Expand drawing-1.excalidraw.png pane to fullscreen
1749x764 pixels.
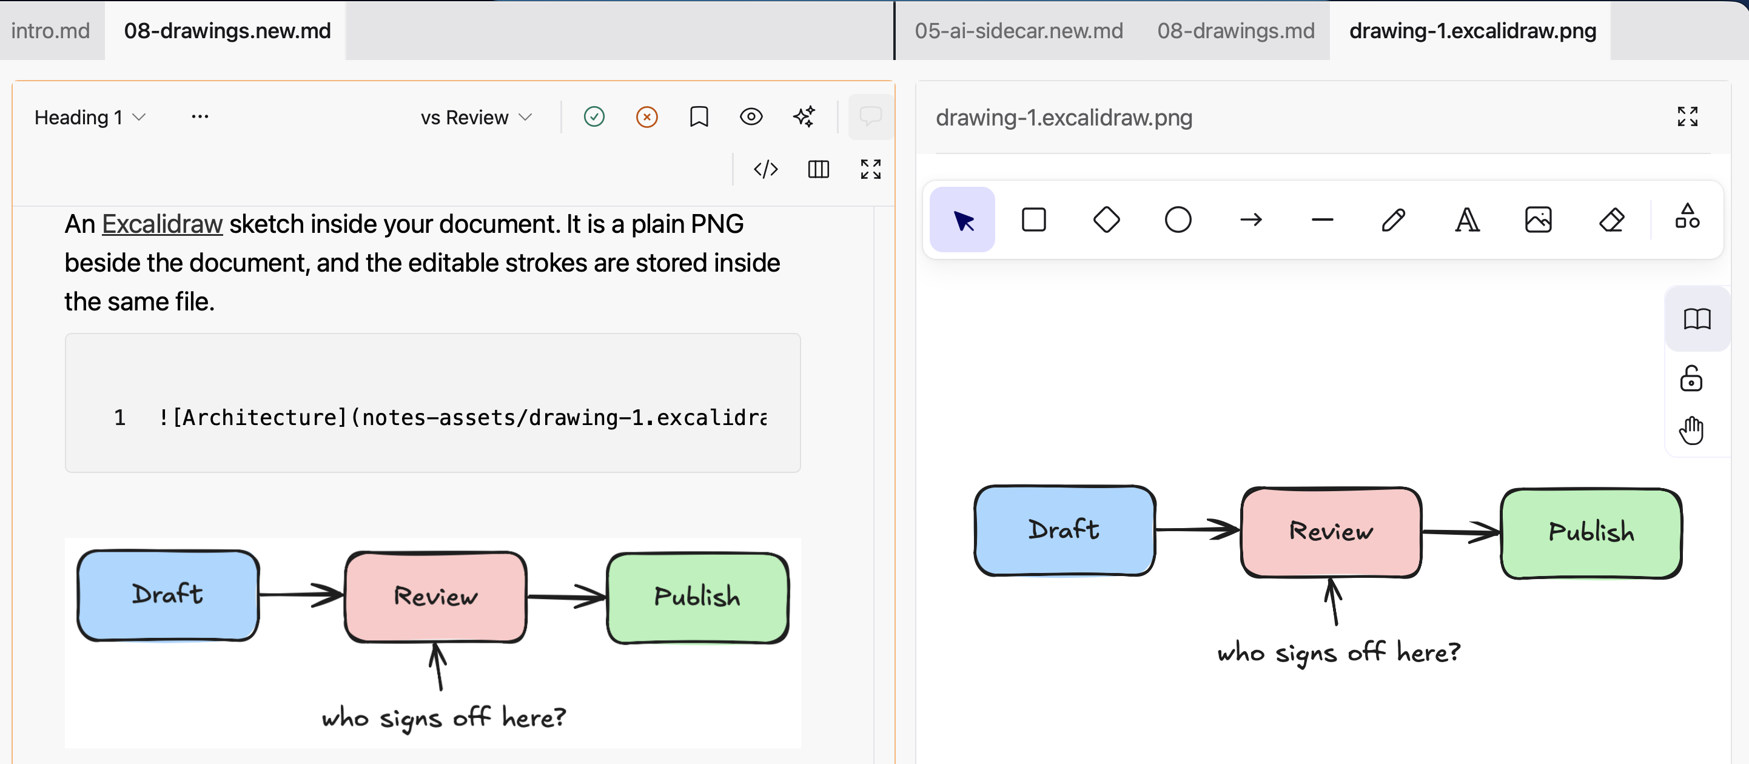click(x=1687, y=117)
